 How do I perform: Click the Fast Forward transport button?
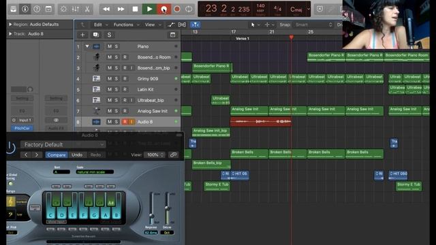click(121, 9)
